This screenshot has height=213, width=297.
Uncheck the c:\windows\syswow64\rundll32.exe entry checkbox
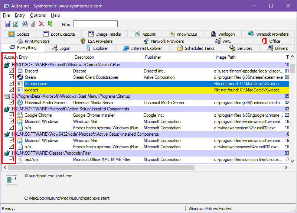pyautogui.click(x=12, y=146)
